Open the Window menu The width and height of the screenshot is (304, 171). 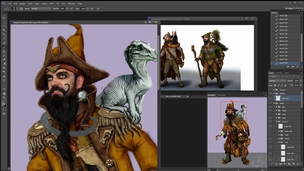tap(71, 4)
